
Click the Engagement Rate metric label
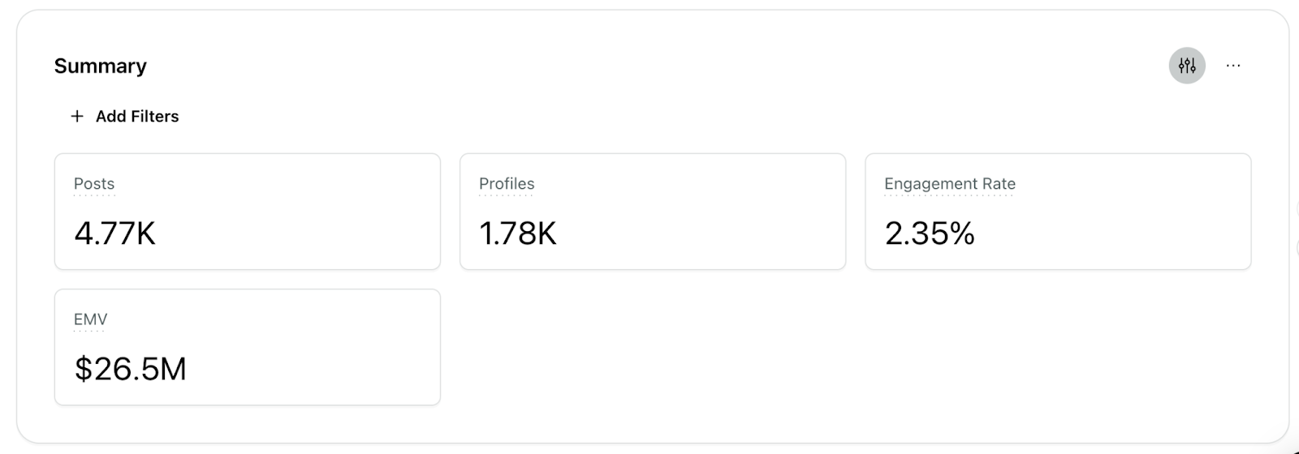pyautogui.click(x=950, y=184)
